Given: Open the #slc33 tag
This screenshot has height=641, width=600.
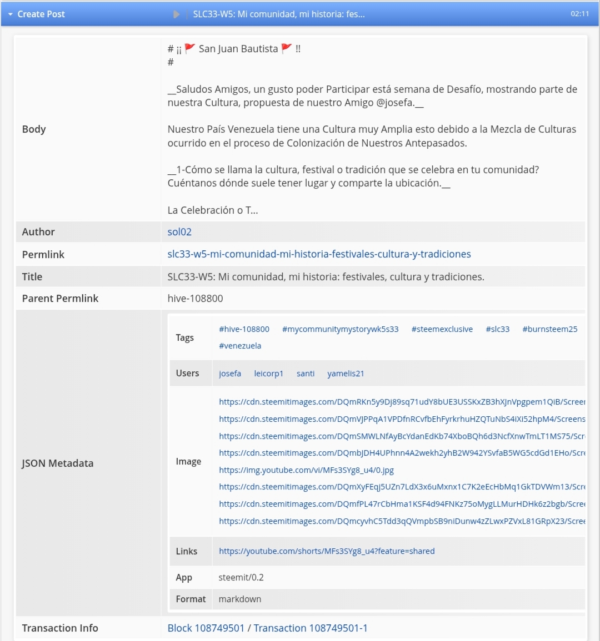Looking at the screenshot, I should click(497, 329).
